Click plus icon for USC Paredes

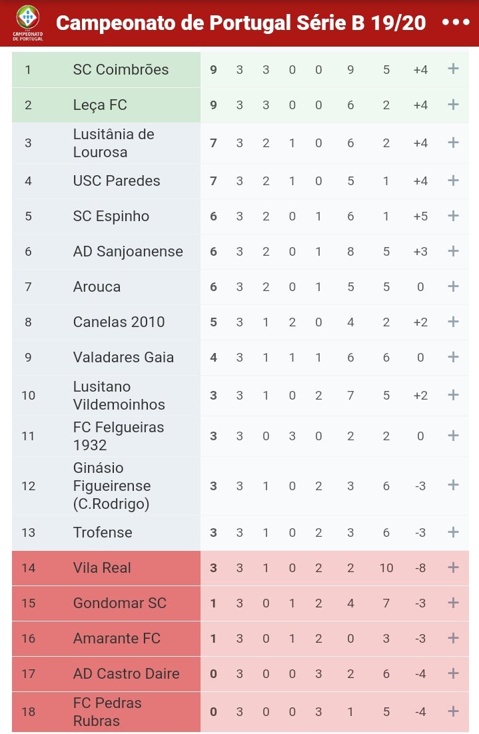(453, 181)
